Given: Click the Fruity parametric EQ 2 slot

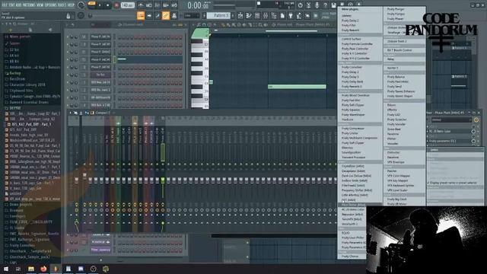Looking at the screenshot, I should coord(449,141).
